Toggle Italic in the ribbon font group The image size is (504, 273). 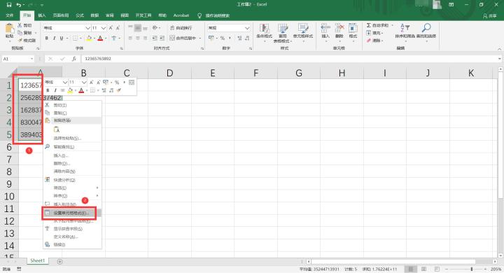54,38
